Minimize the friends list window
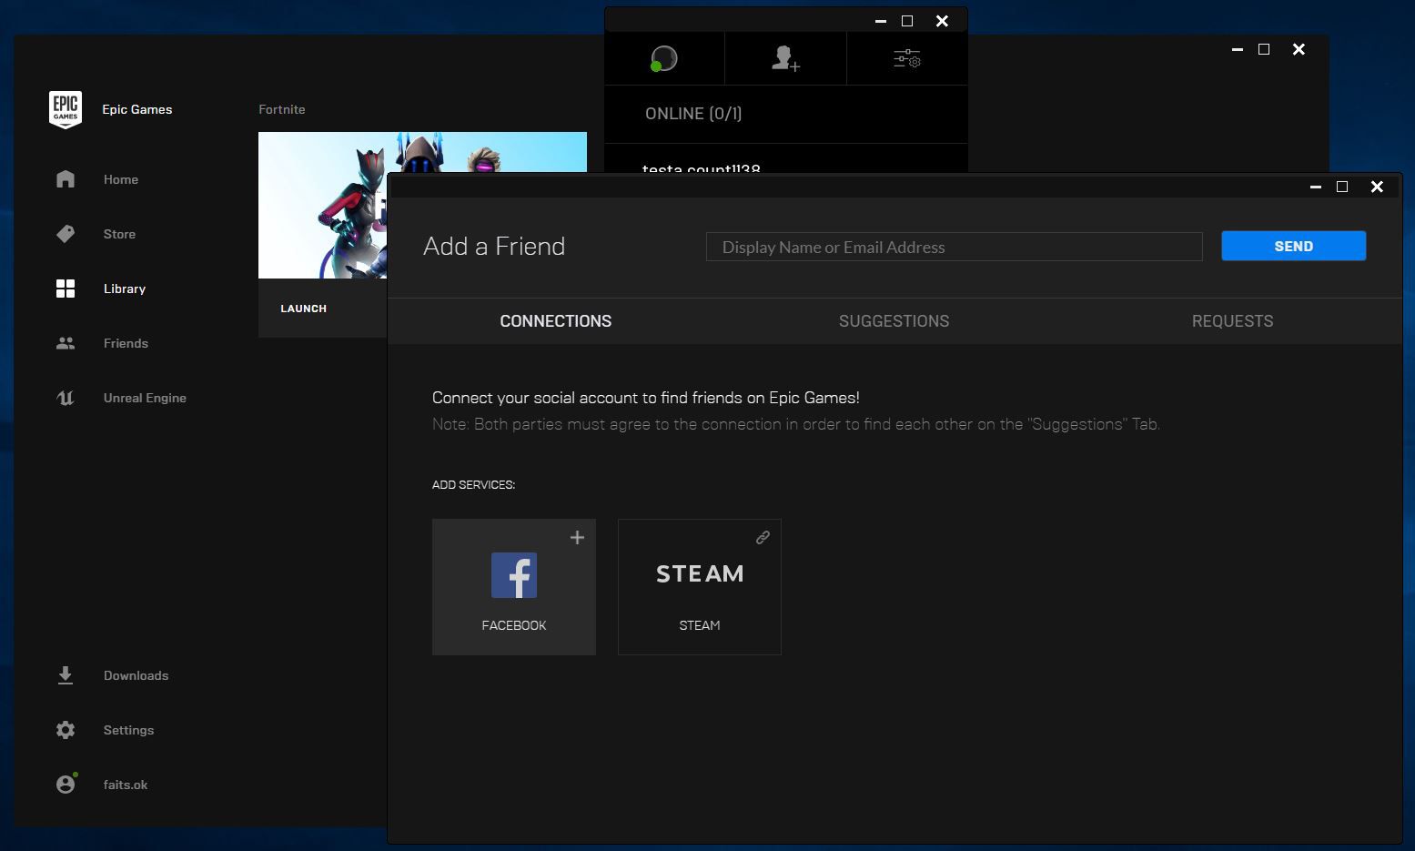 (881, 21)
